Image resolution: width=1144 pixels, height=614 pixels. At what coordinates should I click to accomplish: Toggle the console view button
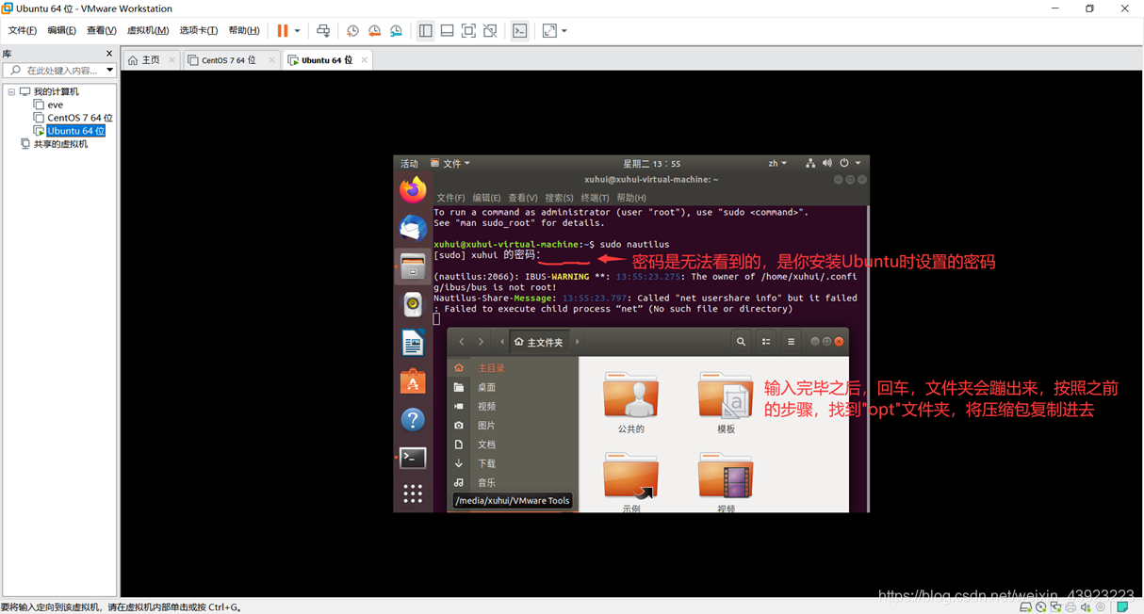point(519,31)
